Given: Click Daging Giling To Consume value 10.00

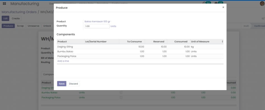Looking at the screenshot, I should 141,47.
